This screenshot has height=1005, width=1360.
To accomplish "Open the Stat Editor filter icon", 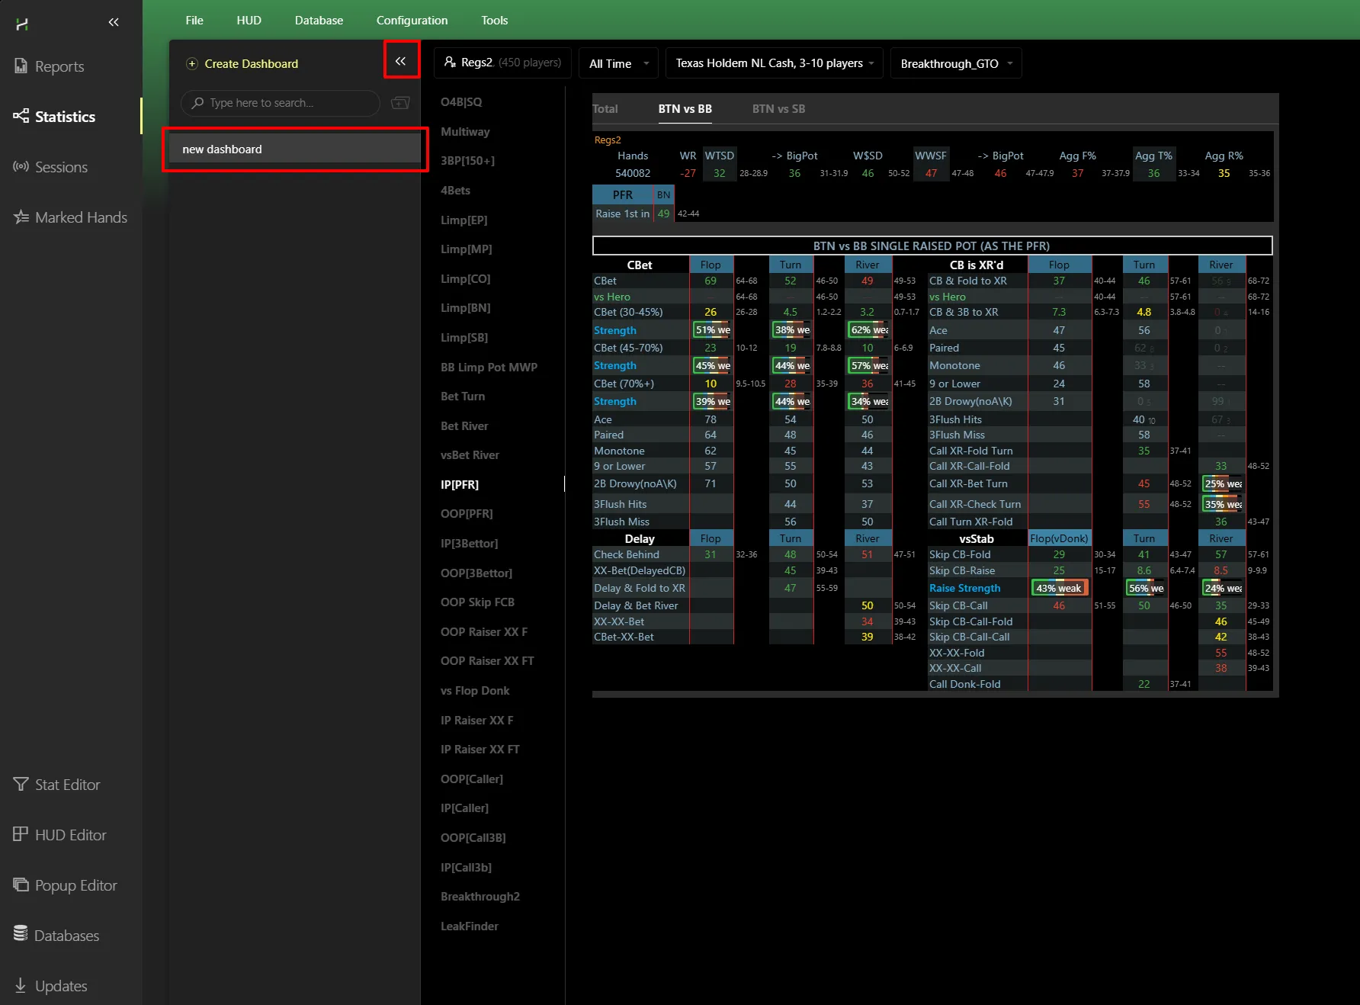I will click(21, 785).
